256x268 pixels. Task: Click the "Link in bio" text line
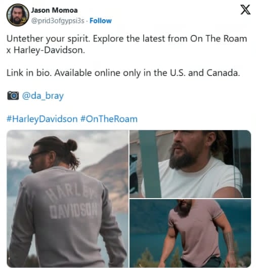click(x=123, y=73)
